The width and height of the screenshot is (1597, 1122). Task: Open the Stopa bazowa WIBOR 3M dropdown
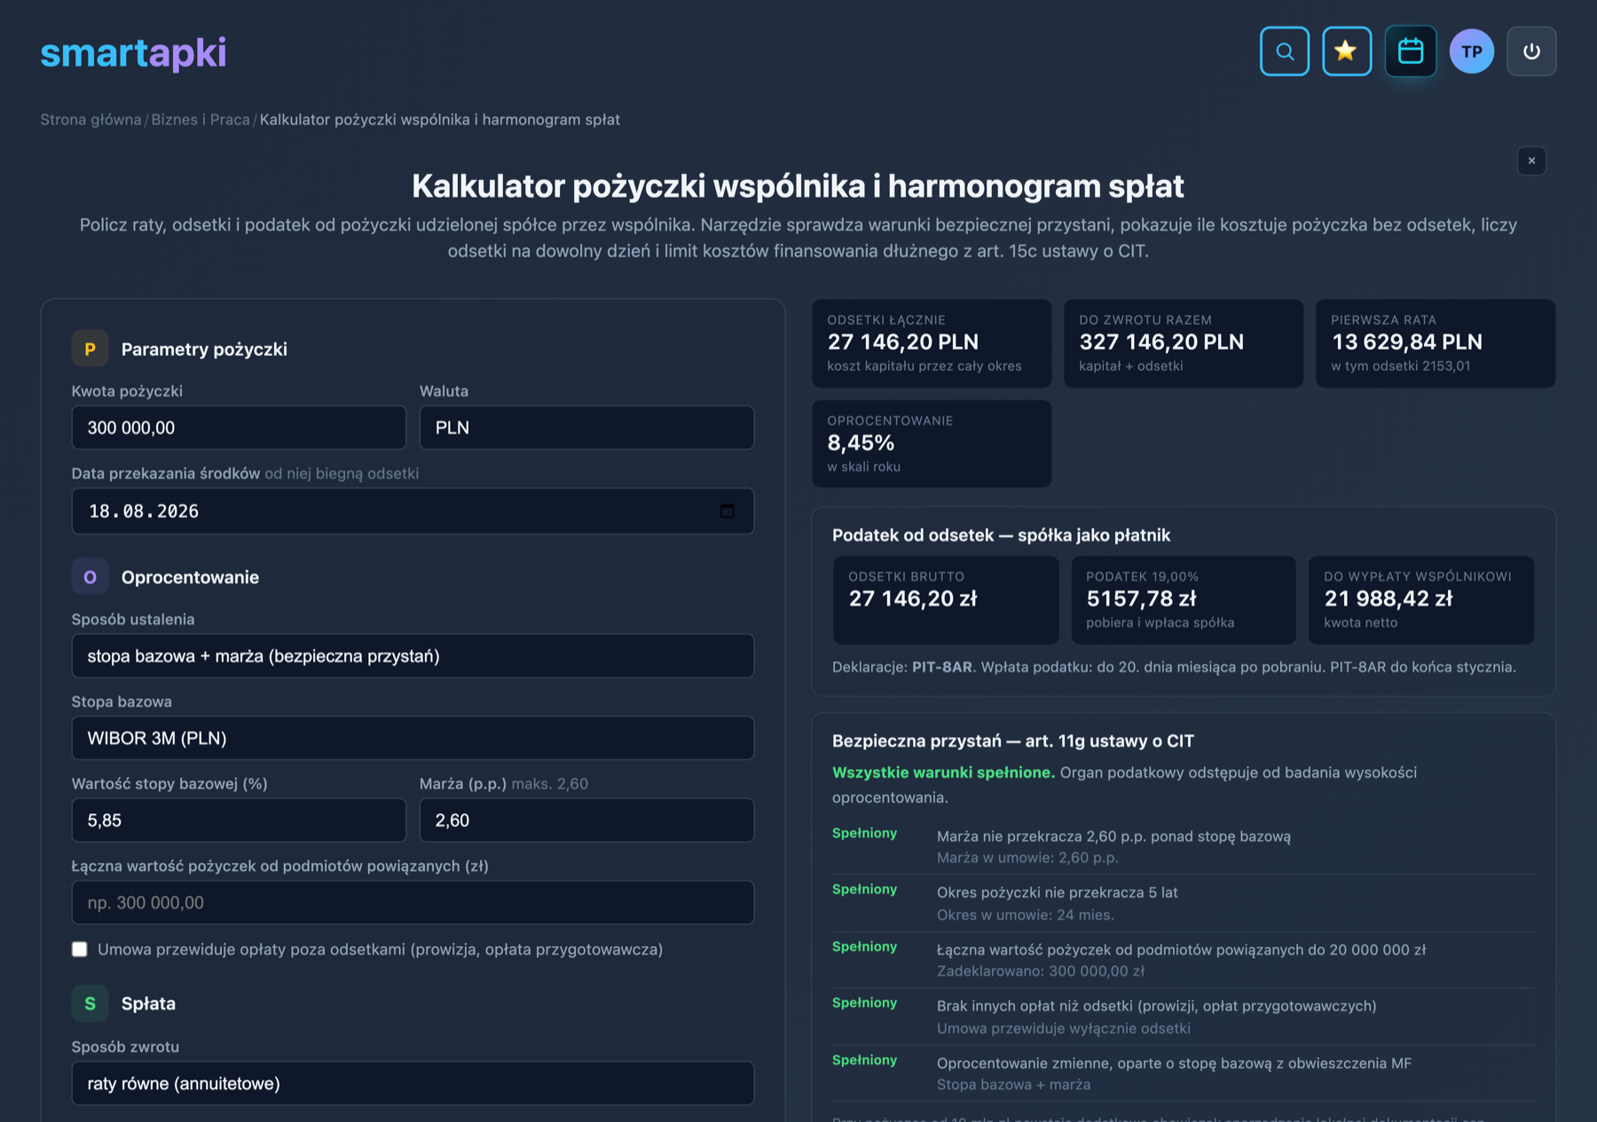[413, 738]
